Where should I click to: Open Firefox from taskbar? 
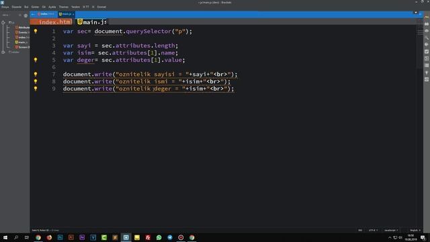point(49,237)
